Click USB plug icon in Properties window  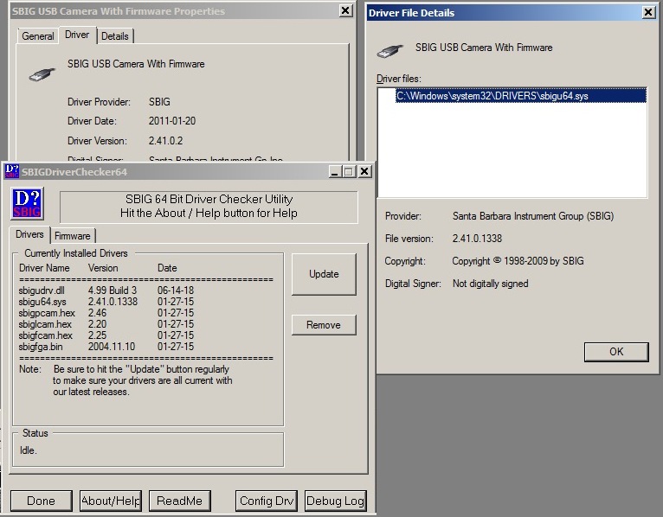[x=42, y=74]
